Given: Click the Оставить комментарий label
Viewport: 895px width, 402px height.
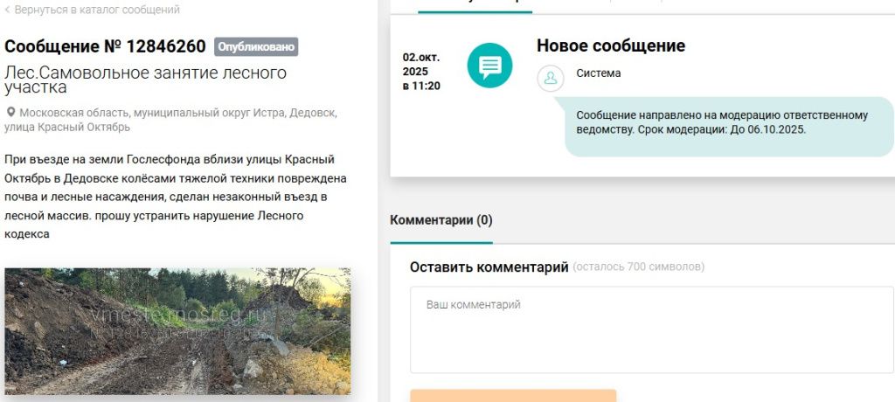Looking at the screenshot, I should tap(489, 267).
